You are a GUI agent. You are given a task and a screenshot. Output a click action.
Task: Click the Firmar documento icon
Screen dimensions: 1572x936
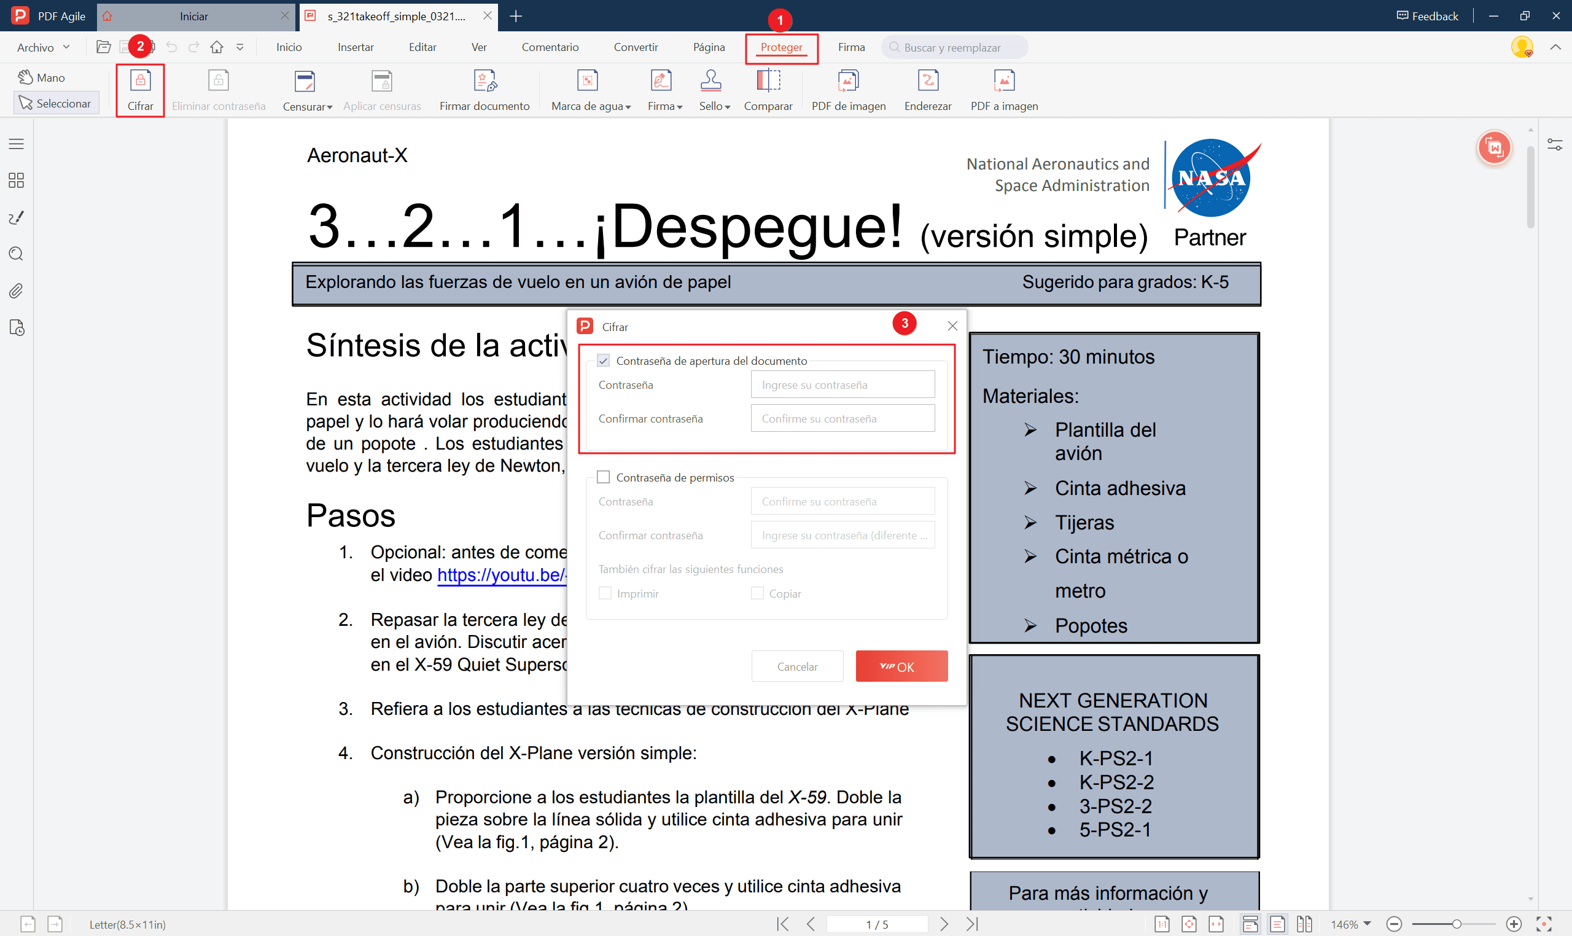point(484,80)
